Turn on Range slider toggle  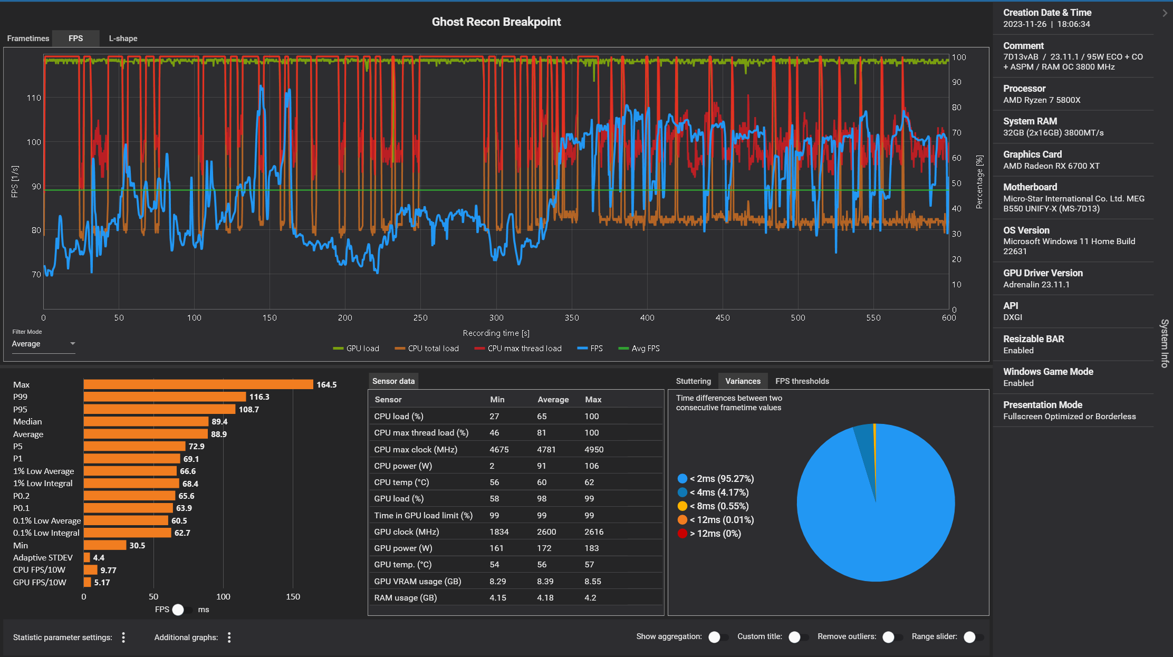[x=973, y=637]
